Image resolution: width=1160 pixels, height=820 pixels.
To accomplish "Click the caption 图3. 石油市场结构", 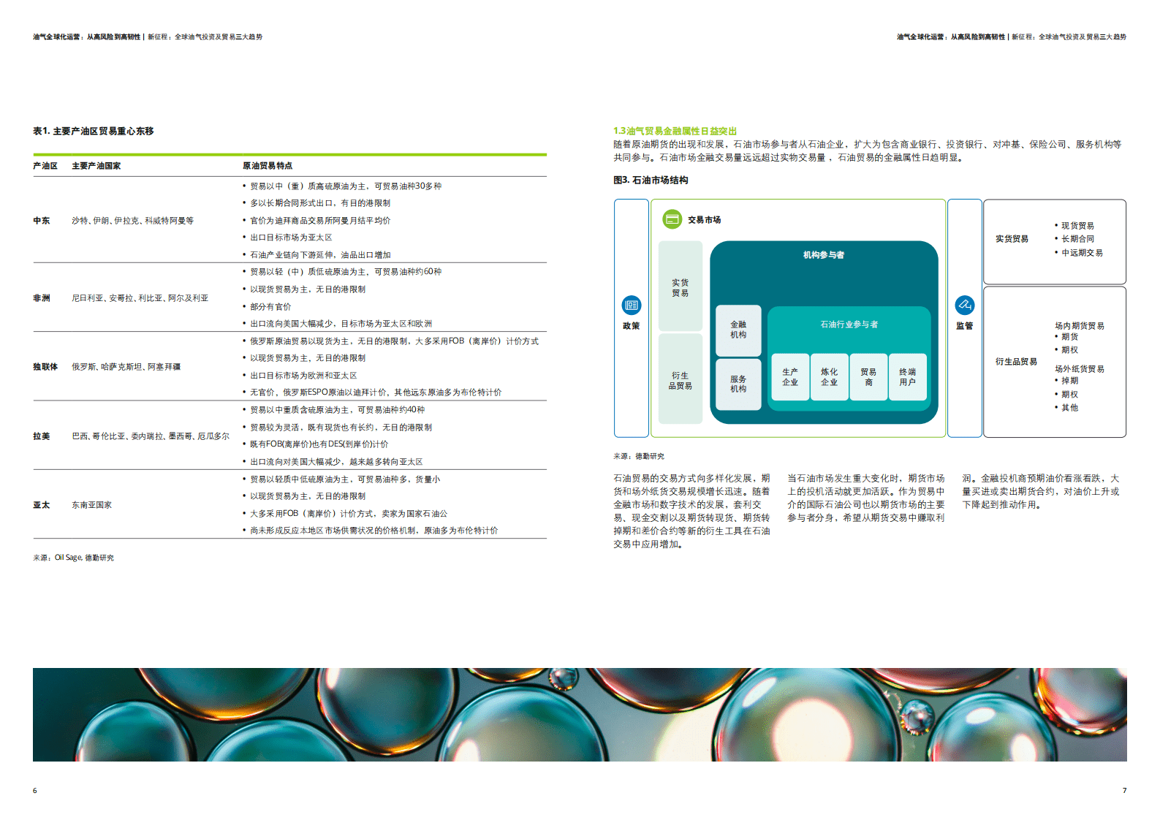I will 651,181.
